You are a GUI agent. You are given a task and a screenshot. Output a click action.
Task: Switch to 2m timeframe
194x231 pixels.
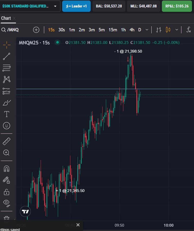point(82,30)
